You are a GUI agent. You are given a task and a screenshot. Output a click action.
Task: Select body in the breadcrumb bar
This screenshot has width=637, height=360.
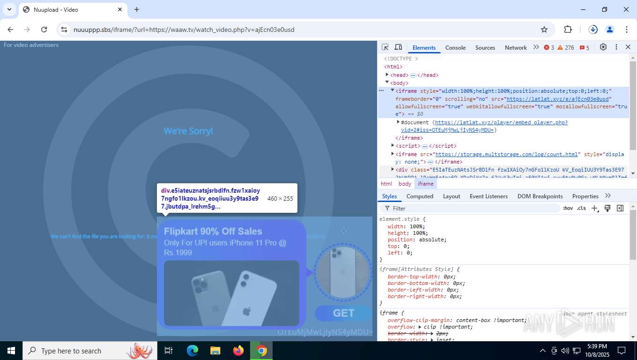pos(405,184)
